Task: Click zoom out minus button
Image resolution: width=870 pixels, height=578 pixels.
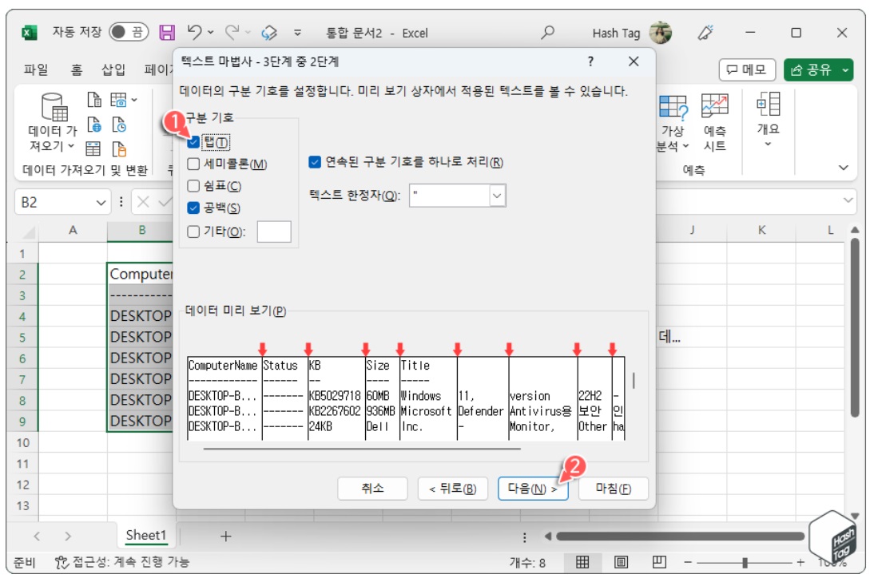Action: coord(688,562)
